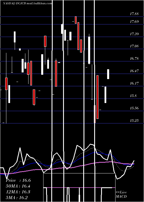Click the 12MA : 16.3 readout
144x202 pixels.
coord(18,192)
